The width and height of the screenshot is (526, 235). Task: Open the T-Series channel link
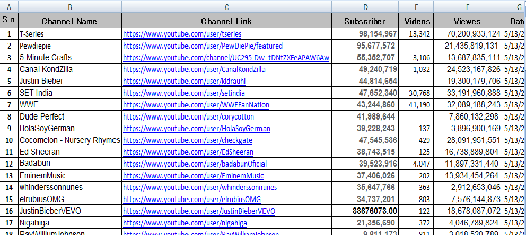[x=182, y=34]
